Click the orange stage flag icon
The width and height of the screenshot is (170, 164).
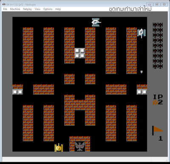[157, 130]
